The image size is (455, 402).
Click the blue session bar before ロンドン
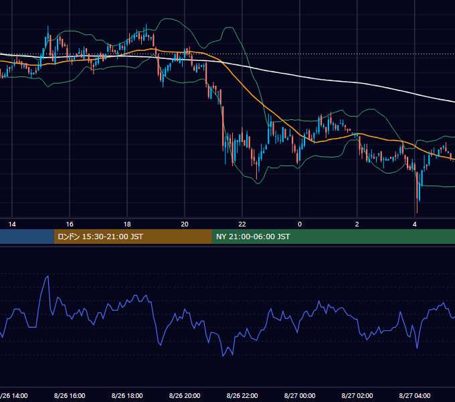coord(27,237)
